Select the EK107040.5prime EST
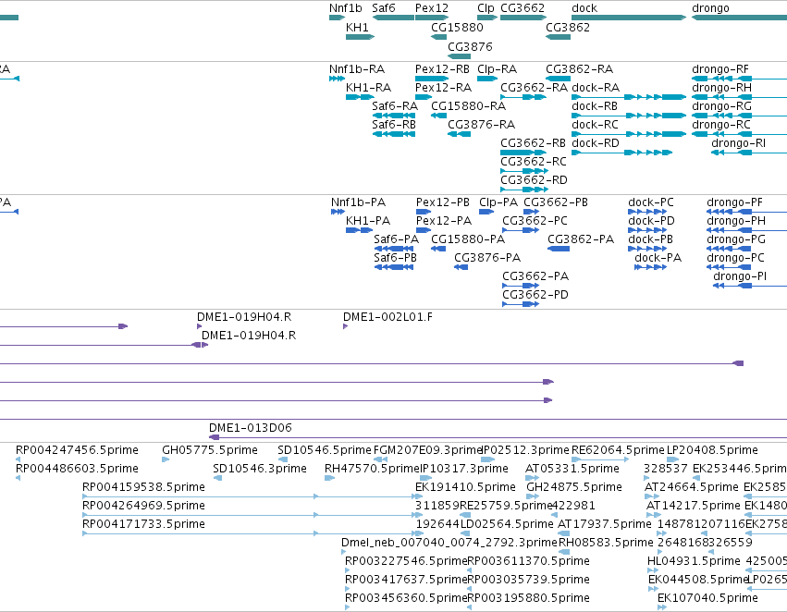787x612 pixels. coord(662,608)
